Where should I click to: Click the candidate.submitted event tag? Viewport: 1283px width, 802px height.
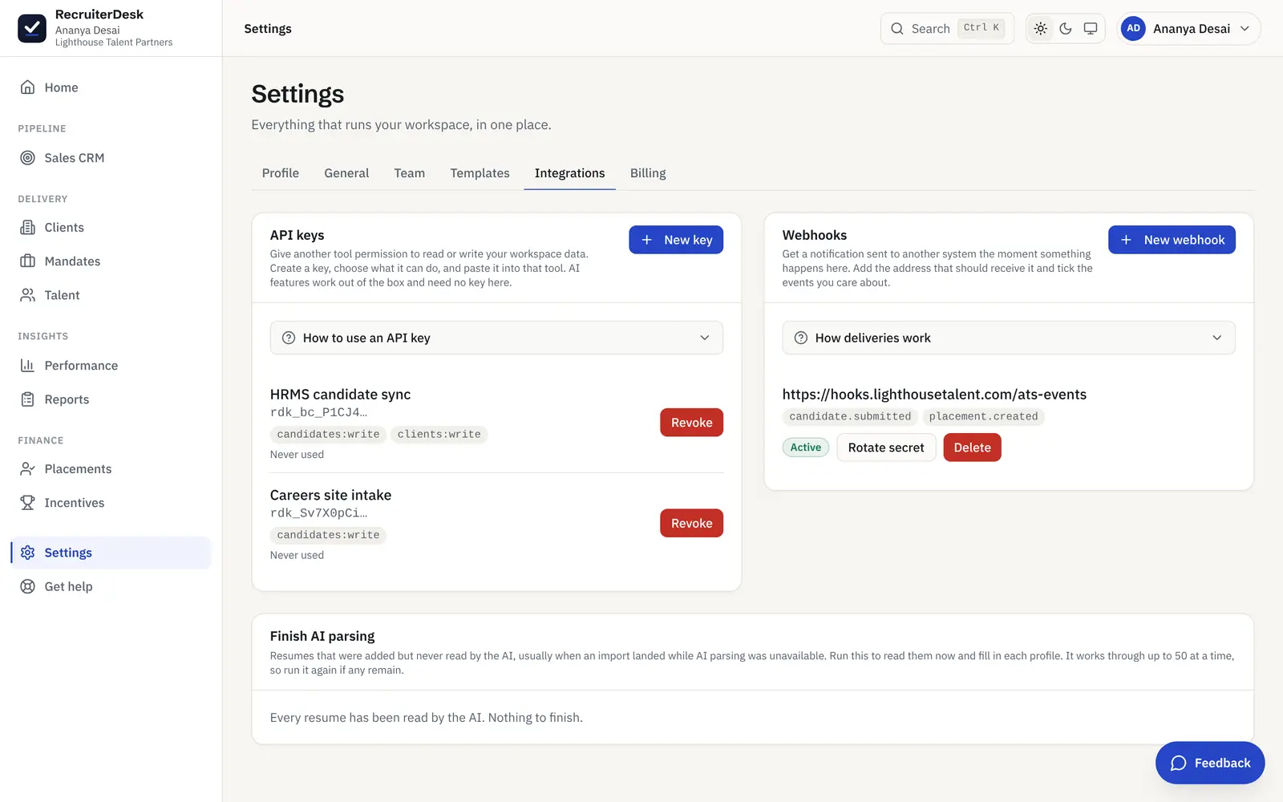850,416
